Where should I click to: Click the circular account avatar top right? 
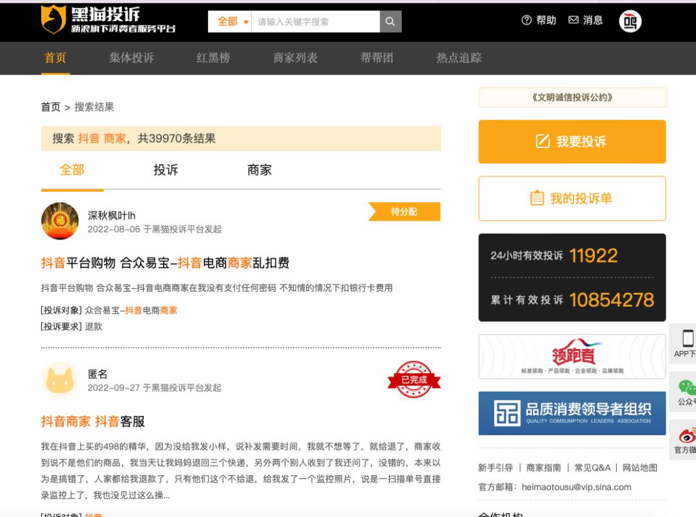tap(630, 21)
